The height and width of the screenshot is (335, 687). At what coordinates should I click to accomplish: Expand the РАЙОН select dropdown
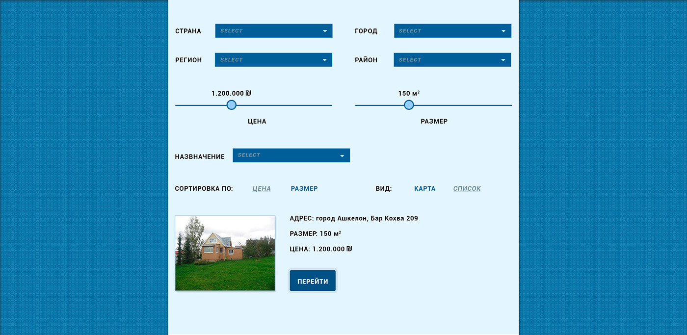coord(452,60)
